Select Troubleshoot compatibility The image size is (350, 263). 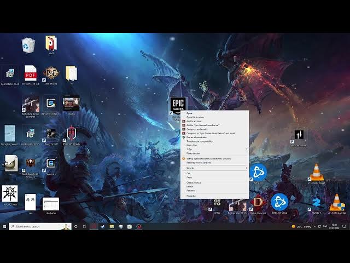click(x=200, y=141)
